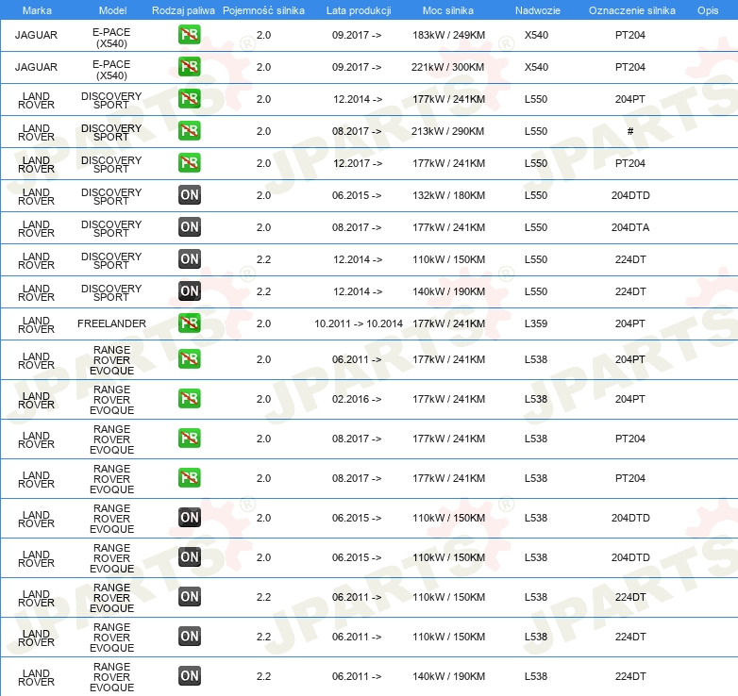Select the Lata produkcji column header
The image size is (738, 696).
[x=359, y=10]
